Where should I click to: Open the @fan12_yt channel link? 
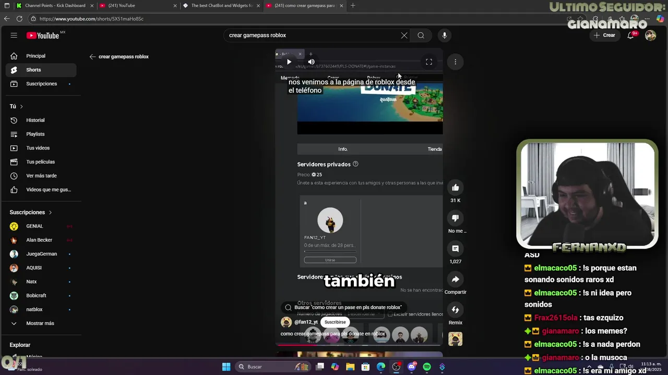pos(306,322)
